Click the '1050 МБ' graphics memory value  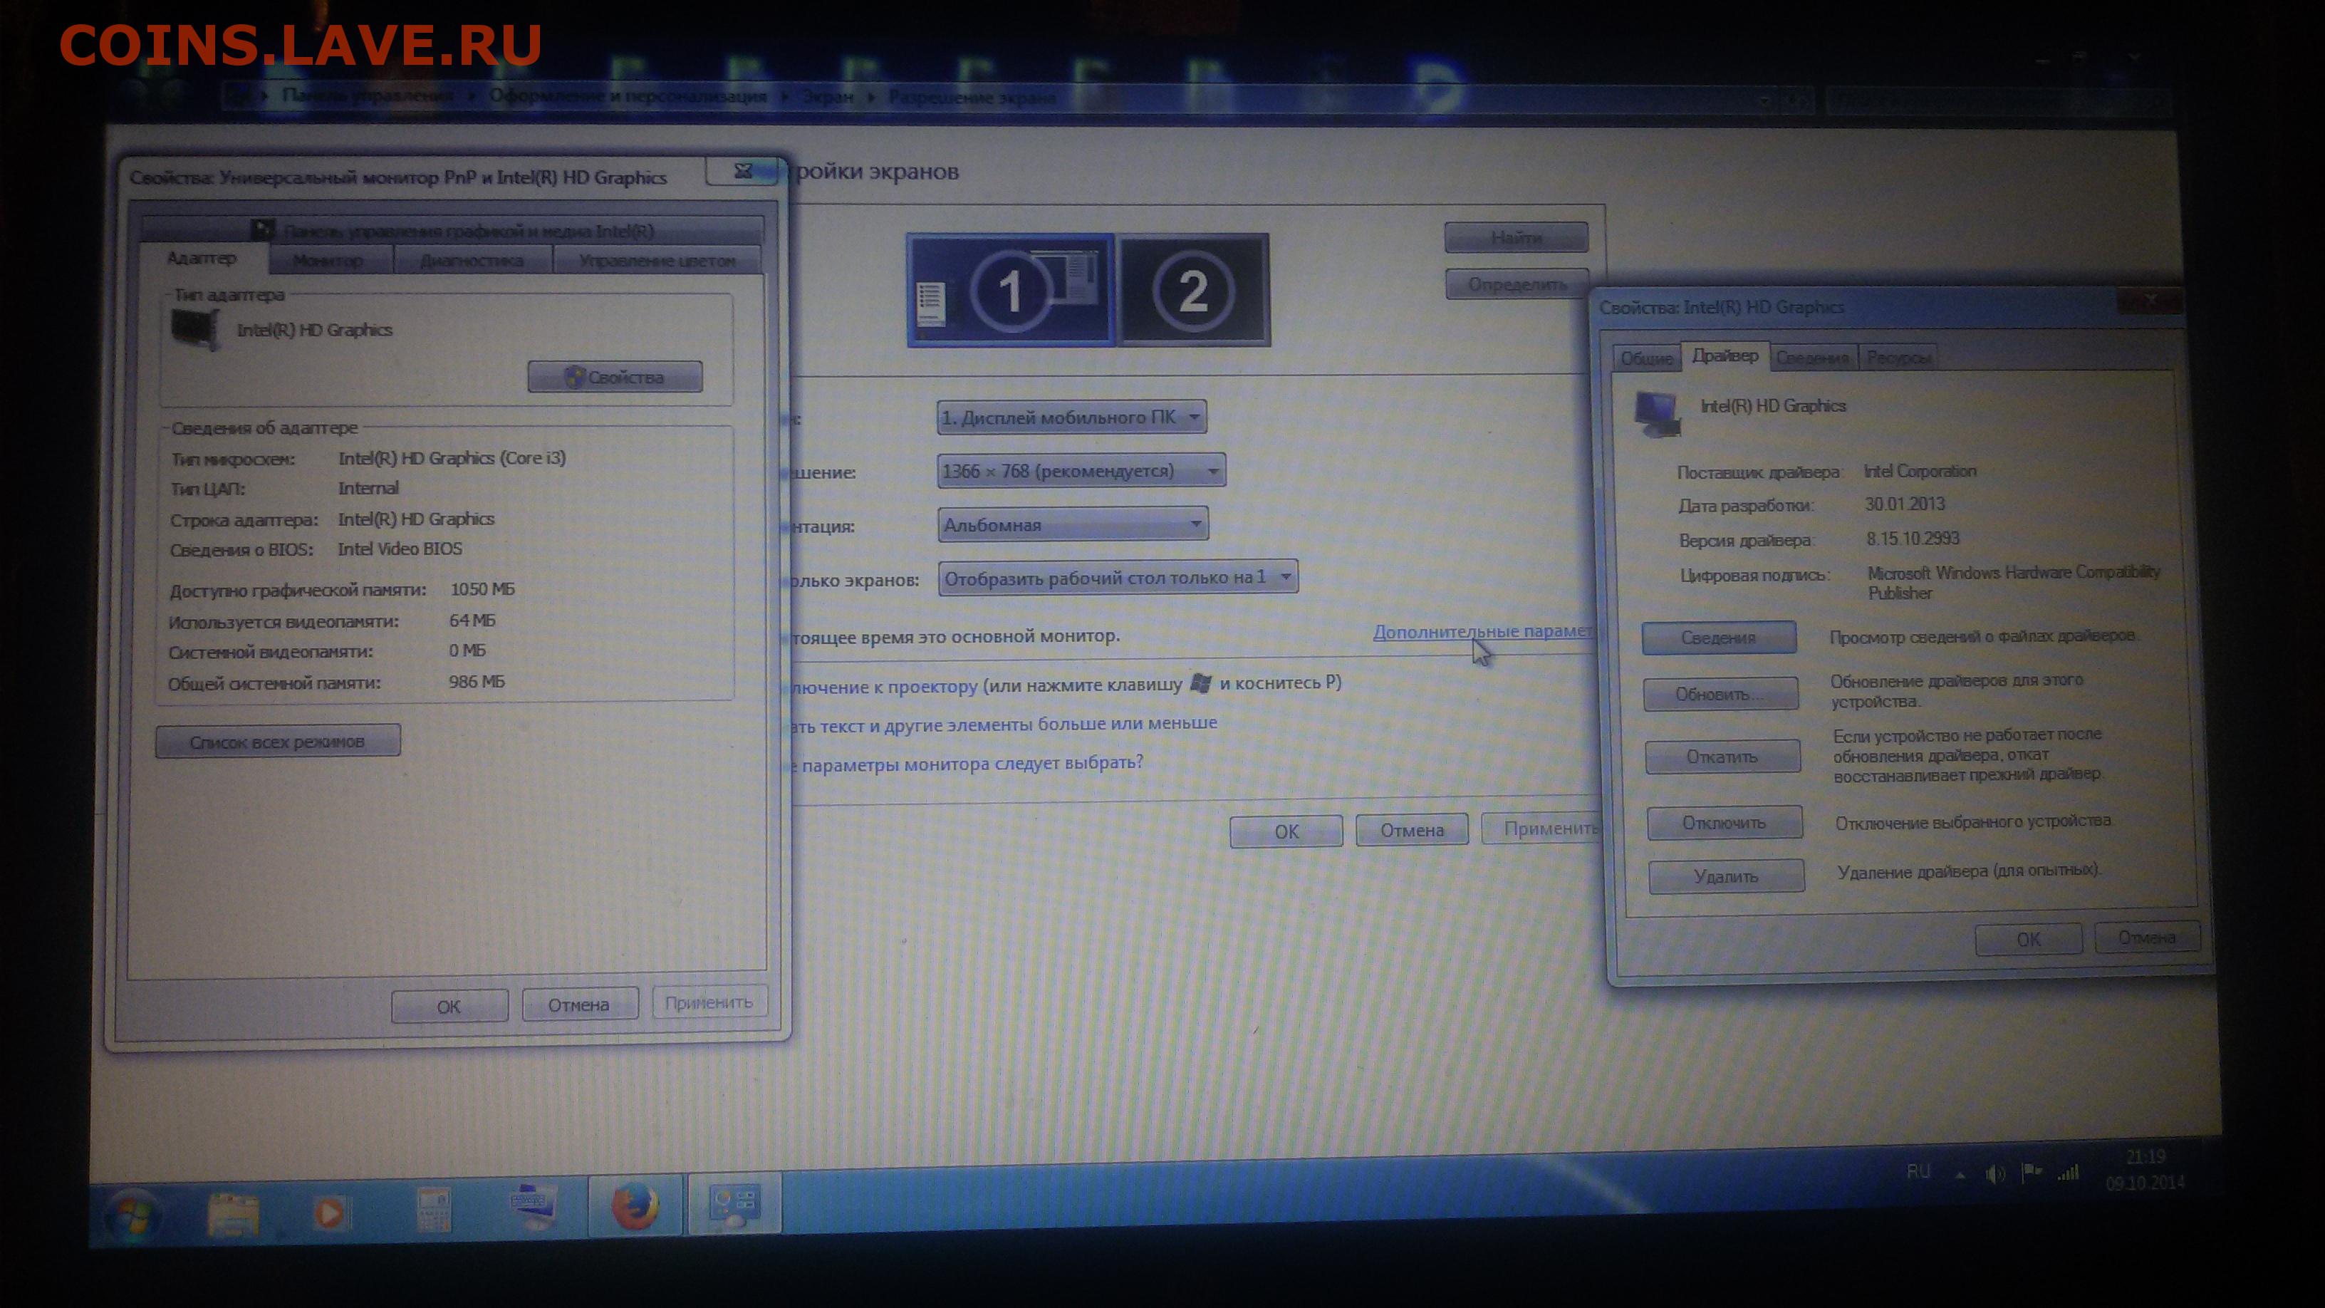click(x=482, y=588)
